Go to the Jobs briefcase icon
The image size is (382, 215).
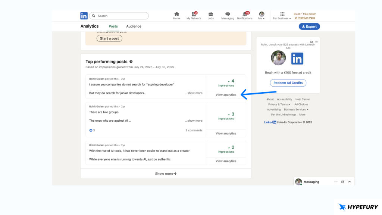tap(211, 14)
